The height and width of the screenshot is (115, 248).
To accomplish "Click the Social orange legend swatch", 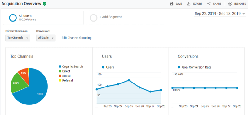I will point(60,76).
